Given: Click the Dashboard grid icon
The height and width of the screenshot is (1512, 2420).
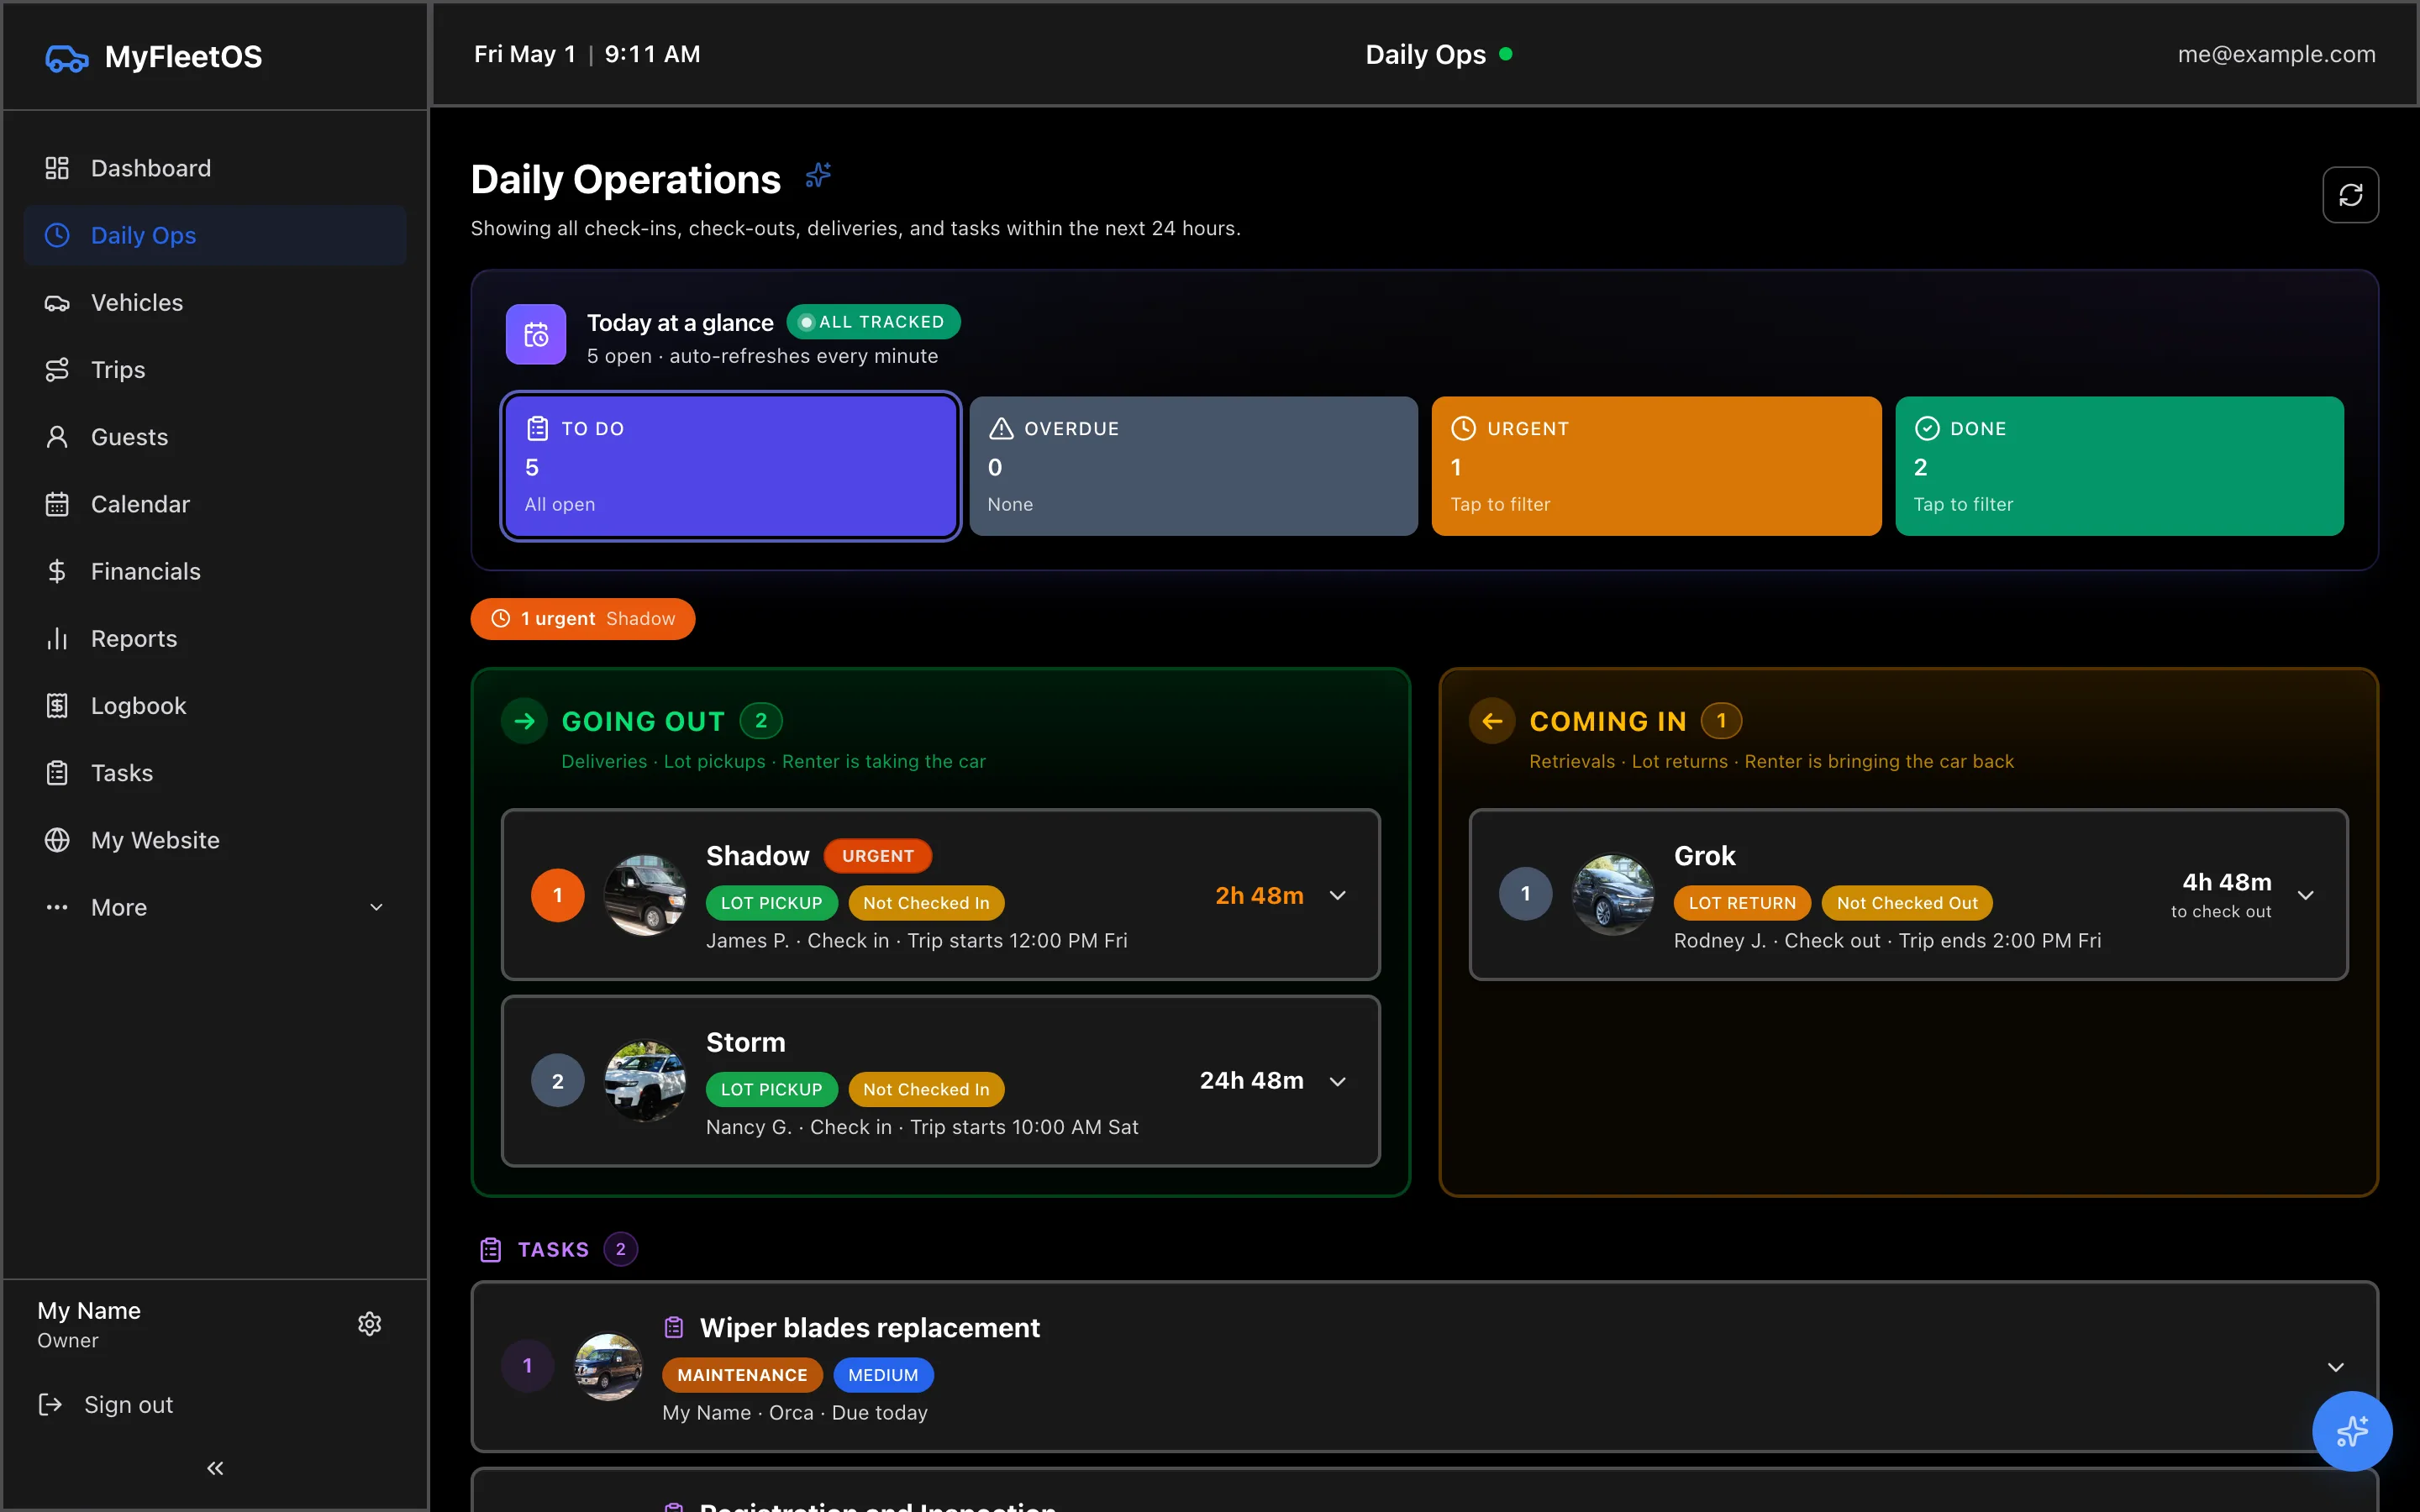Looking at the screenshot, I should pos(57,168).
